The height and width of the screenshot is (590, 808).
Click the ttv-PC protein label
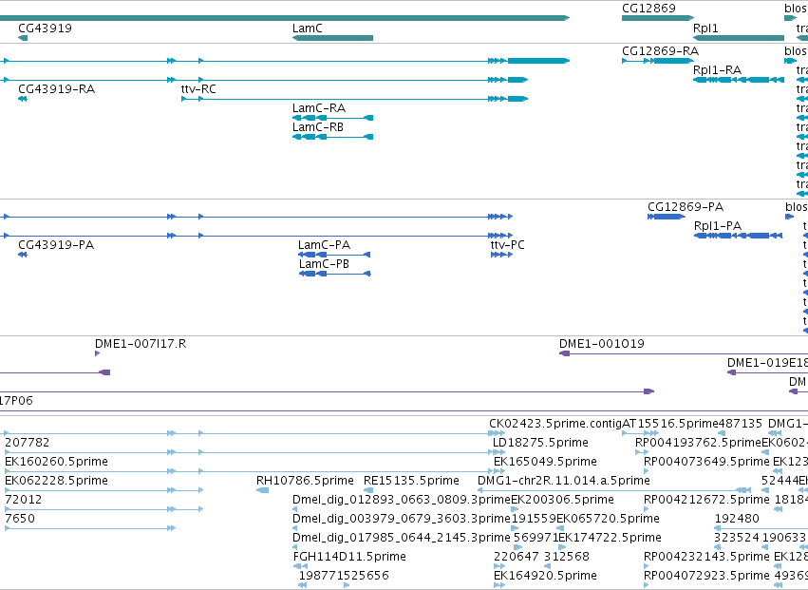[508, 244]
